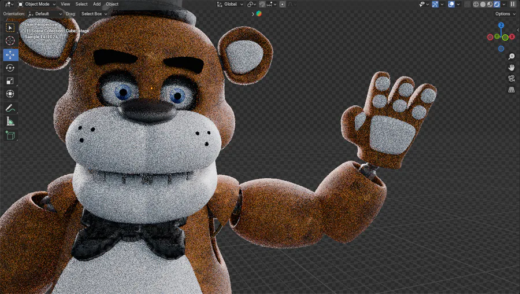Open object visibility and selectability dropdown

click(424, 4)
